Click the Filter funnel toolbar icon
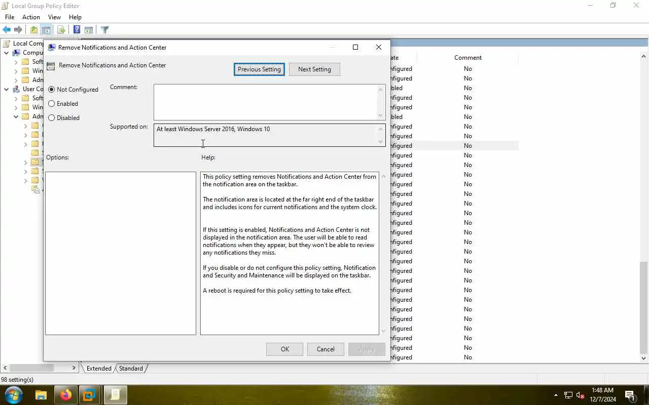 (104, 30)
